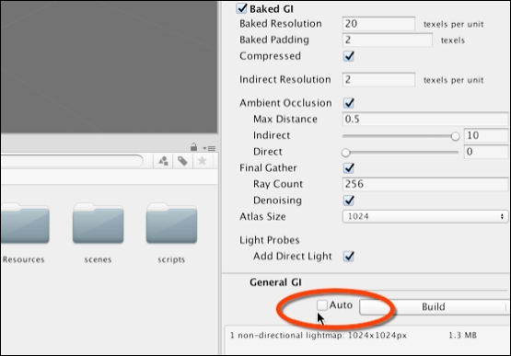511x356 pixels.
Task: Click the Build button
Action: [435, 307]
